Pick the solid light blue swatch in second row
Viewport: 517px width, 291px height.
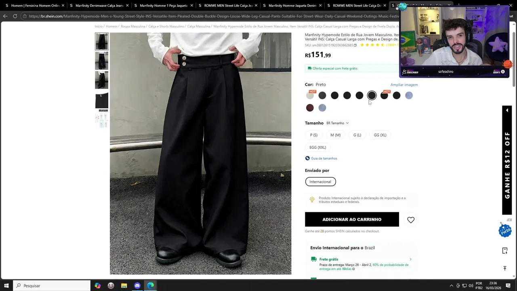click(x=322, y=108)
